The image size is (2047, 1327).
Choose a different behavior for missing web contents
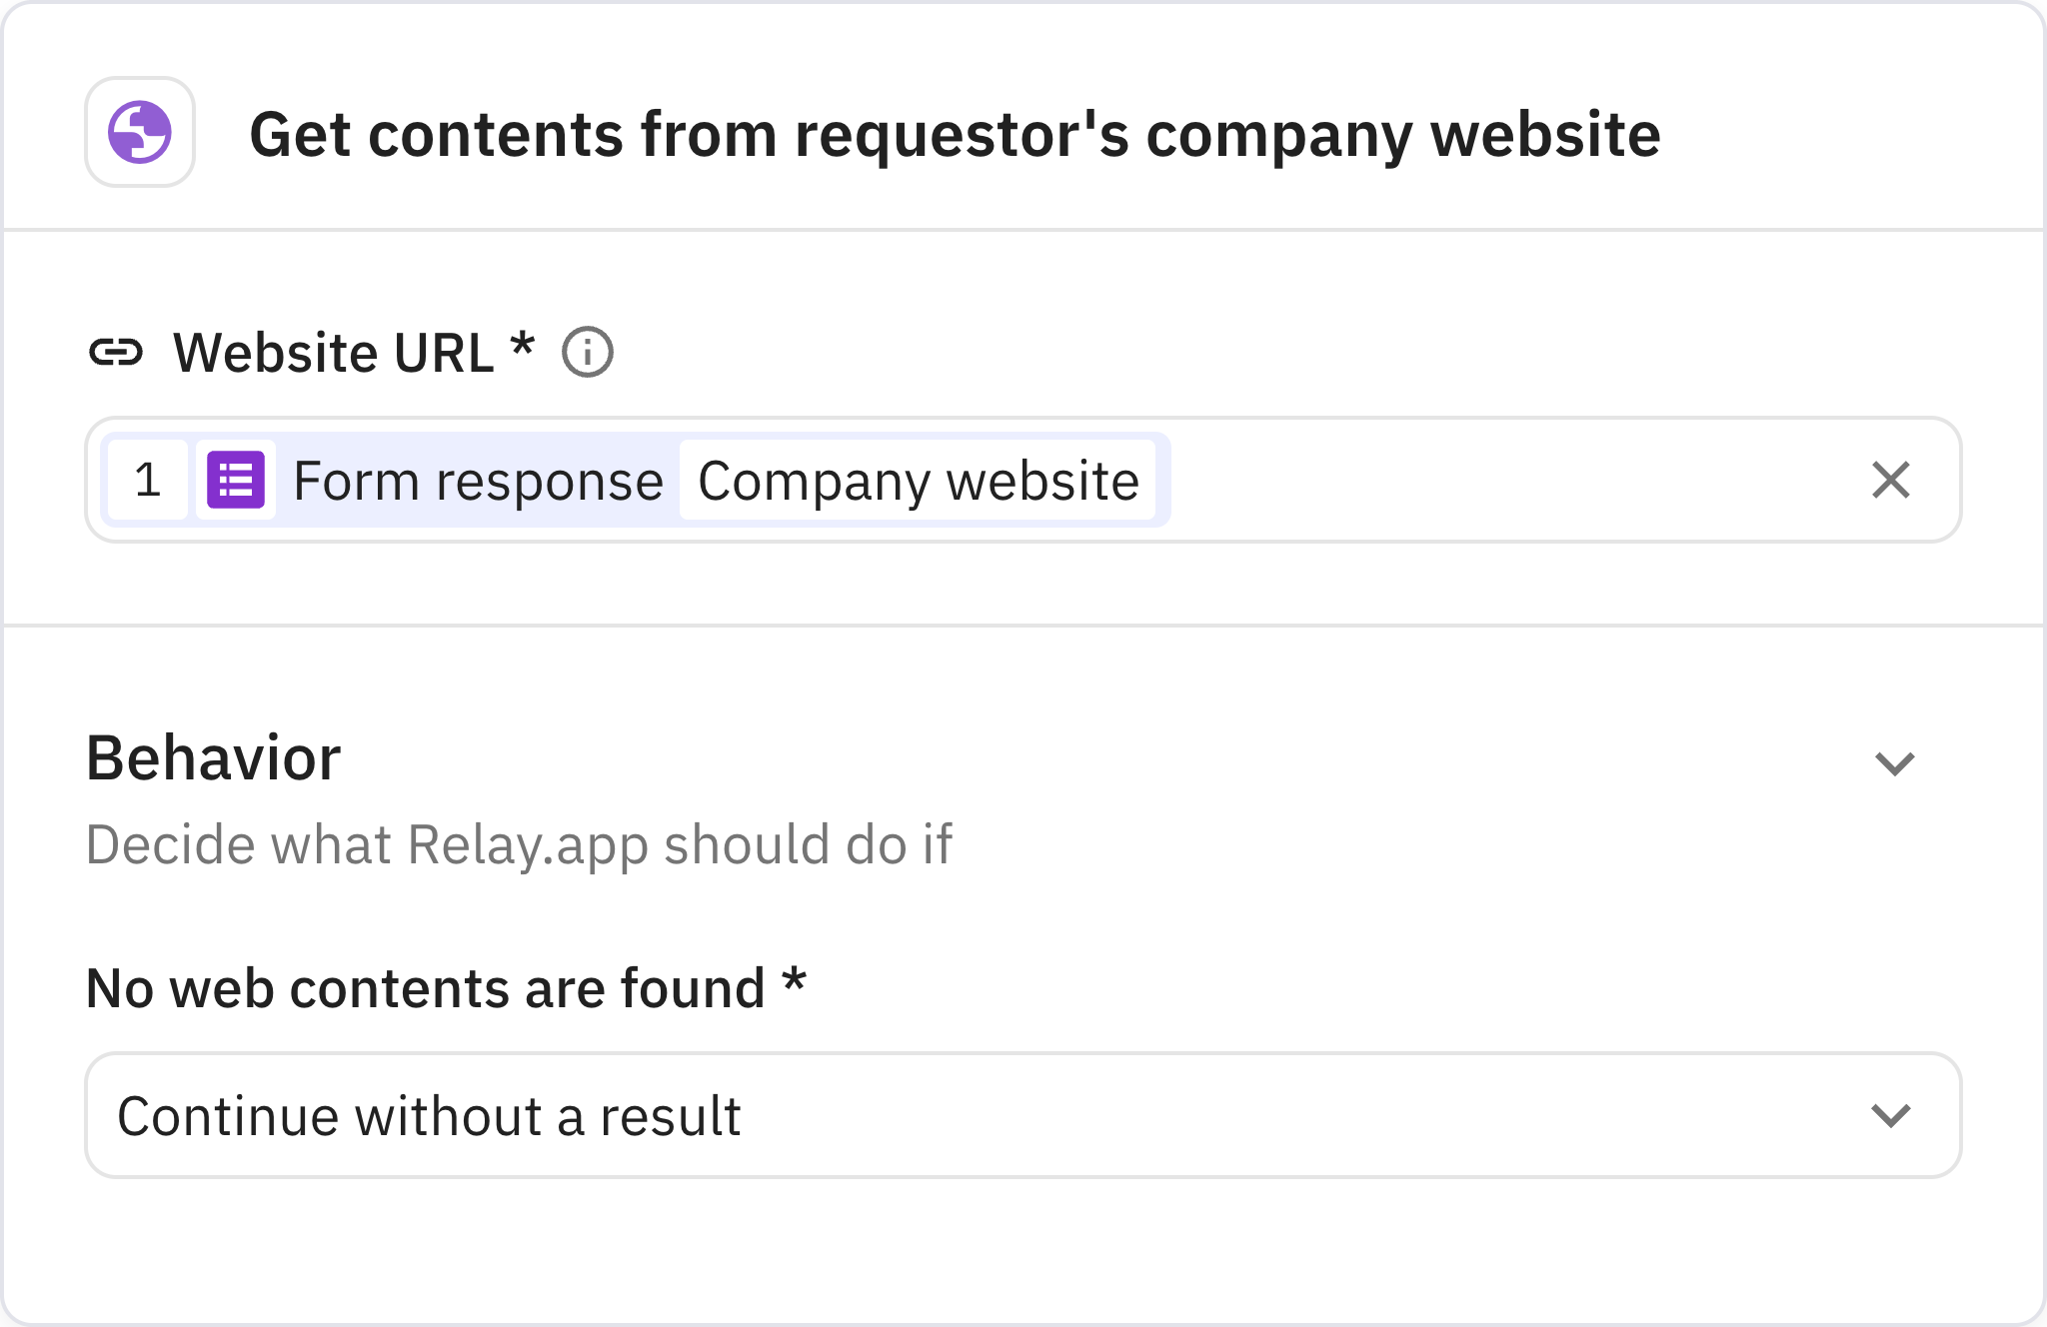click(x=1023, y=1115)
